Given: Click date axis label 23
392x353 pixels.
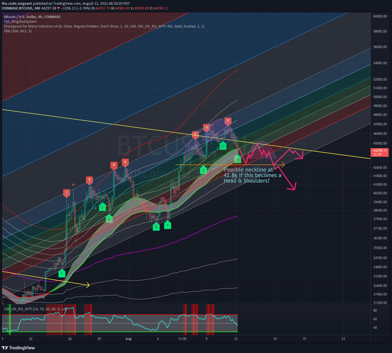Looking at the screenshot, I should tap(343, 339).
